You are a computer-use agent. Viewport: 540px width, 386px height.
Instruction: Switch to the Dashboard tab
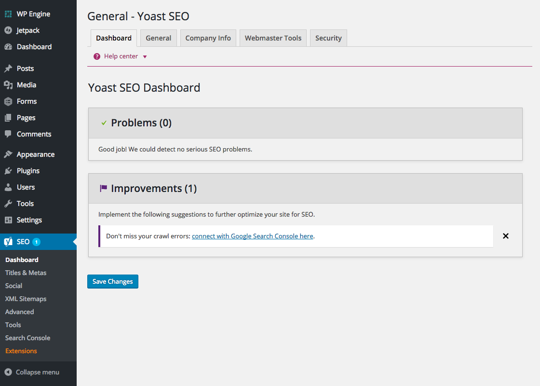(114, 38)
